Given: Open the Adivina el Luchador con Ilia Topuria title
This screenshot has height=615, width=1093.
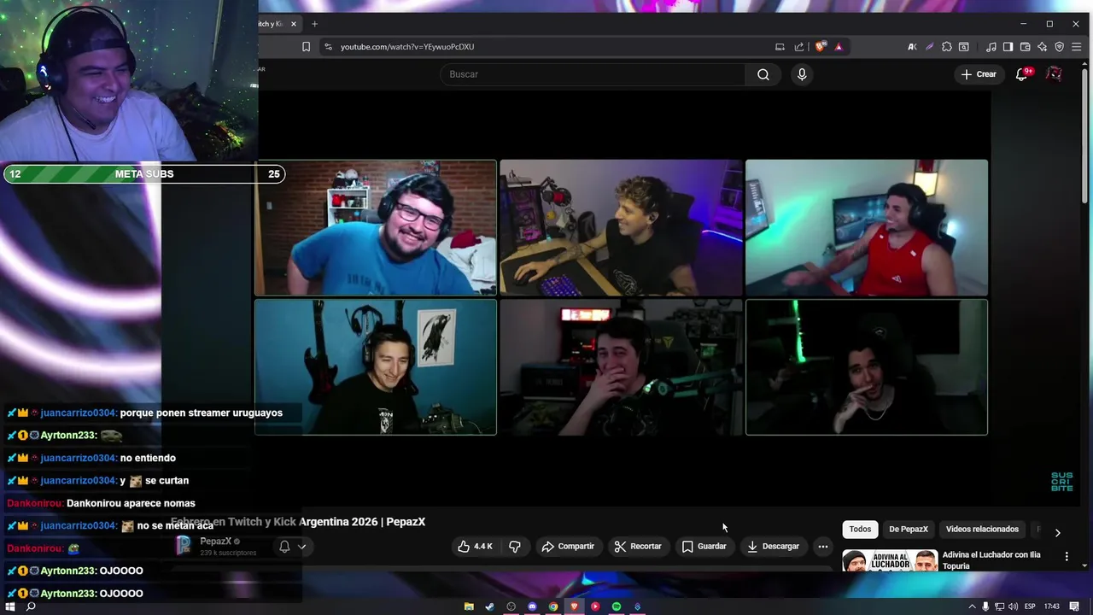Looking at the screenshot, I should point(991,560).
